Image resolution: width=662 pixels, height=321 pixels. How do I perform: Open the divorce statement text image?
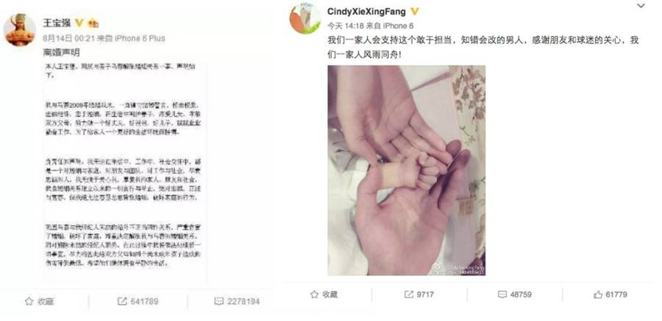125,171
